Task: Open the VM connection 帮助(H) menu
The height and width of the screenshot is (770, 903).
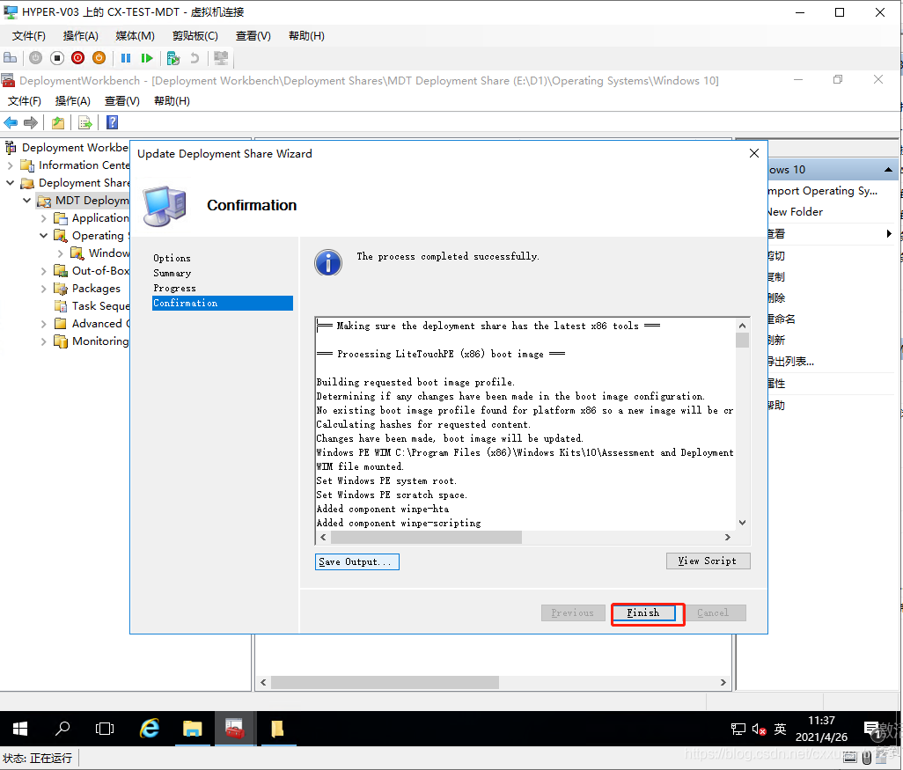Action: 306,36
